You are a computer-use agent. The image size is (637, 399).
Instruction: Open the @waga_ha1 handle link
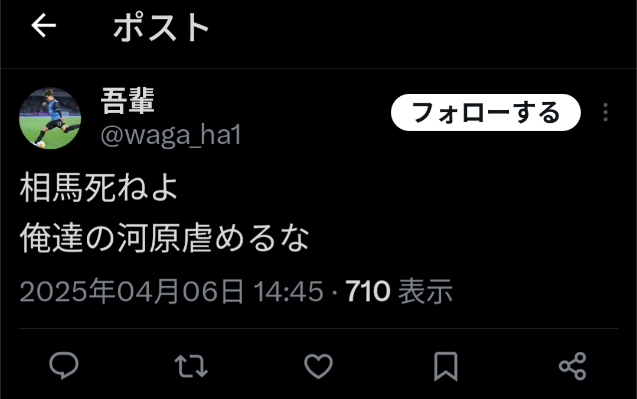coord(171,135)
